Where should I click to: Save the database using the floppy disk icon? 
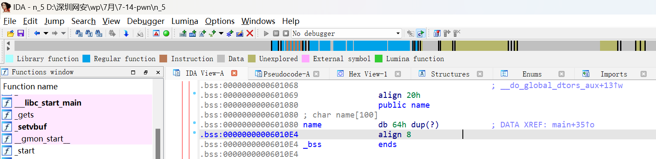(20, 33)
